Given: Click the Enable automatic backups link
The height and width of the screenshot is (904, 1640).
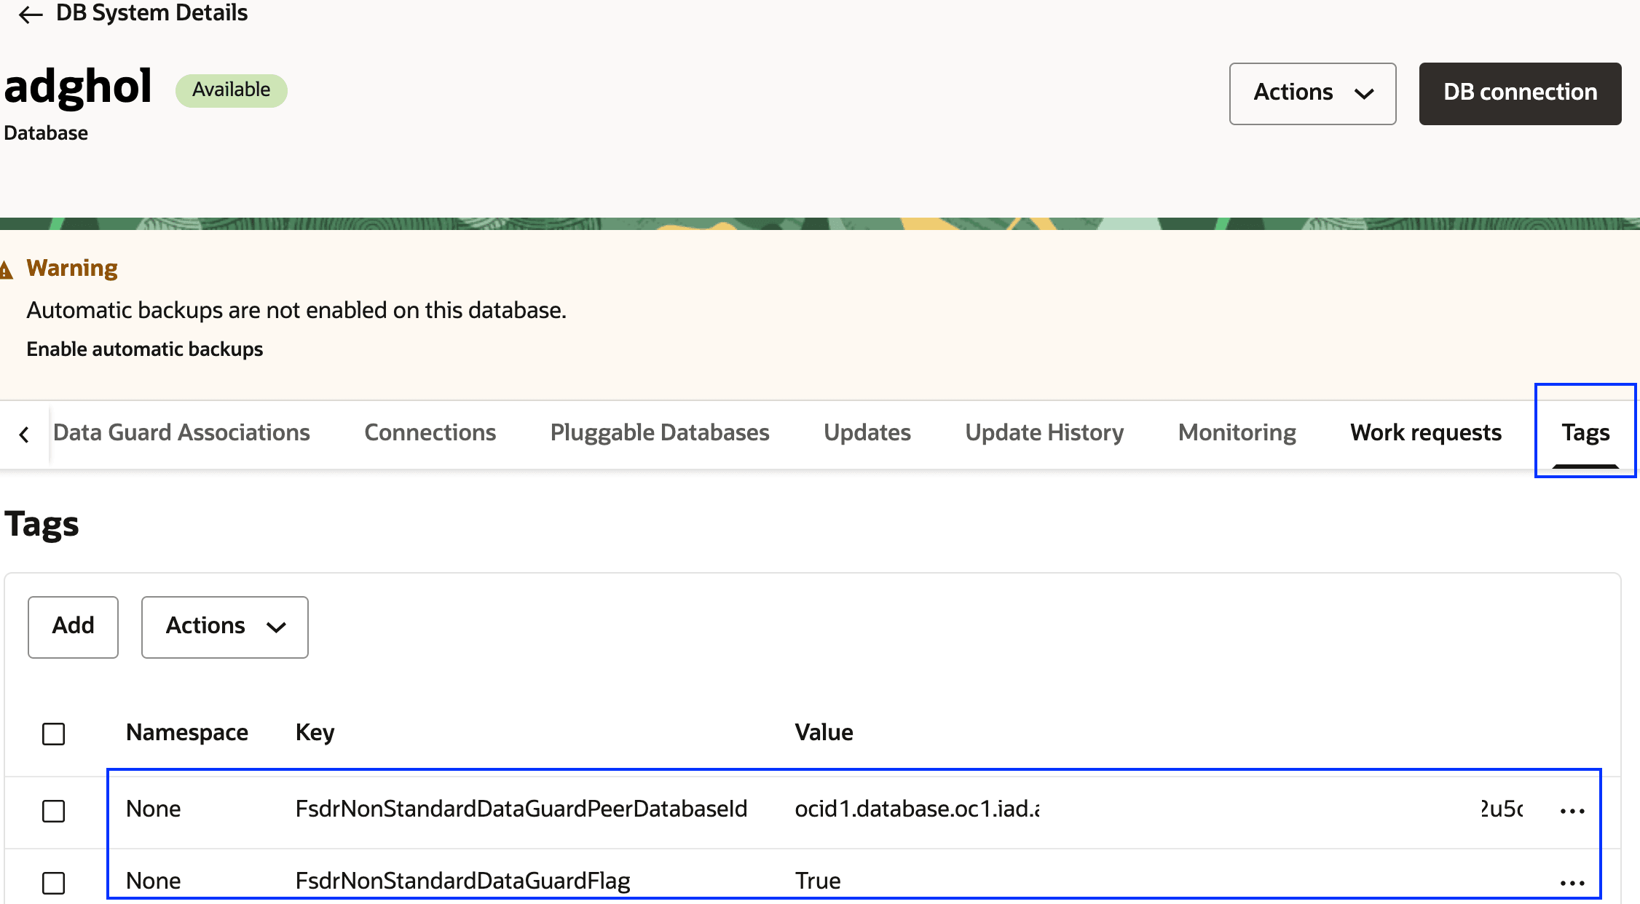Looking at the screenshot, I should 144,349.
